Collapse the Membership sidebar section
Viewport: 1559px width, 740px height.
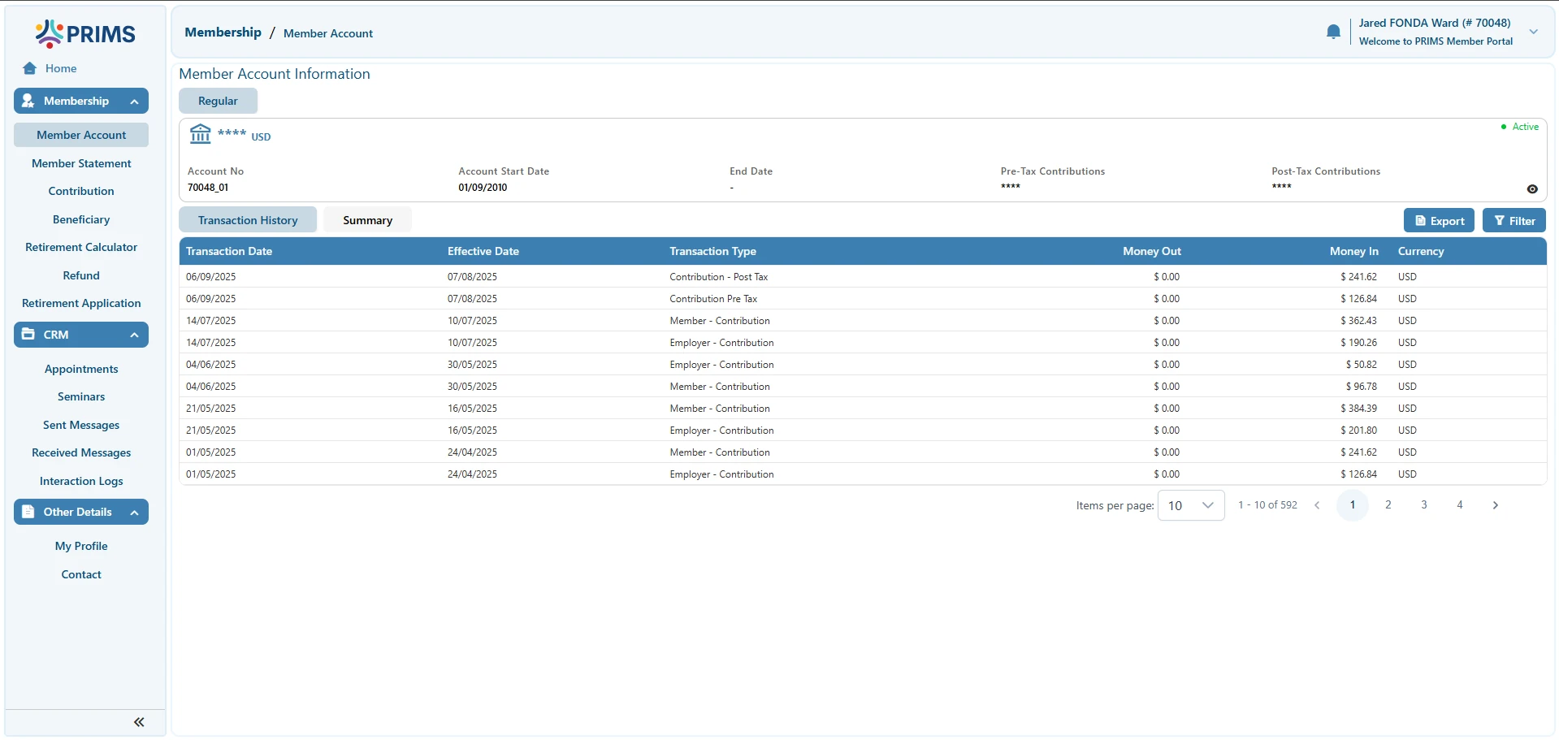coord(134,102)
